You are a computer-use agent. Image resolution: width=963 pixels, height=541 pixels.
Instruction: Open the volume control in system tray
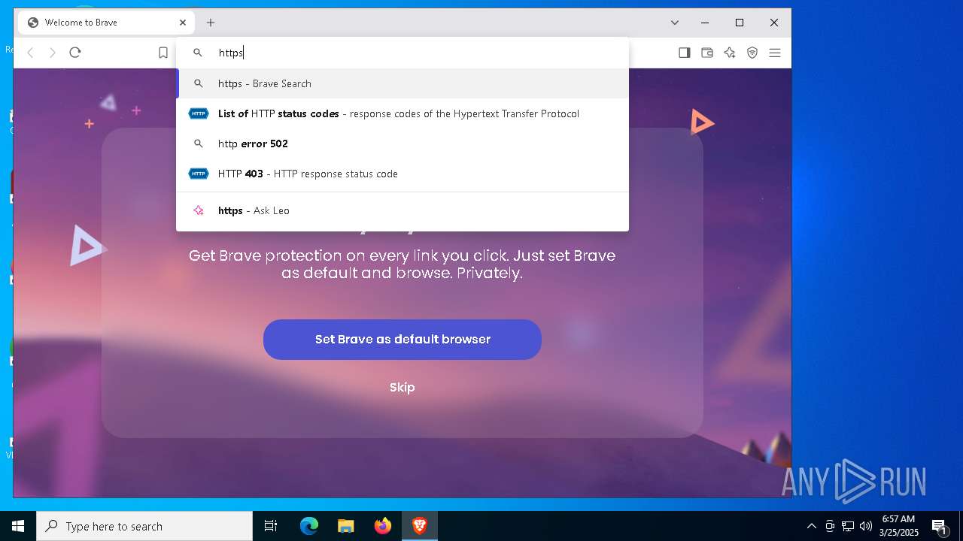866,526
